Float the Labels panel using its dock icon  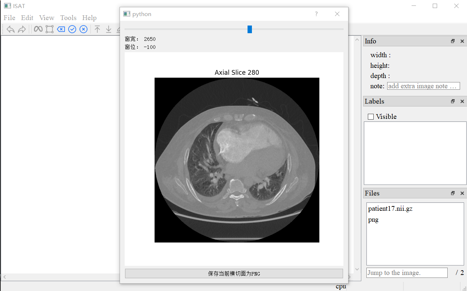coord(452,101)
